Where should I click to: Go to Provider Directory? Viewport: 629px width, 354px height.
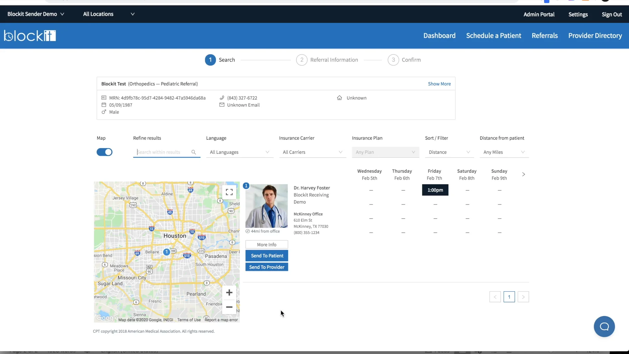click(x=595, y=36)
